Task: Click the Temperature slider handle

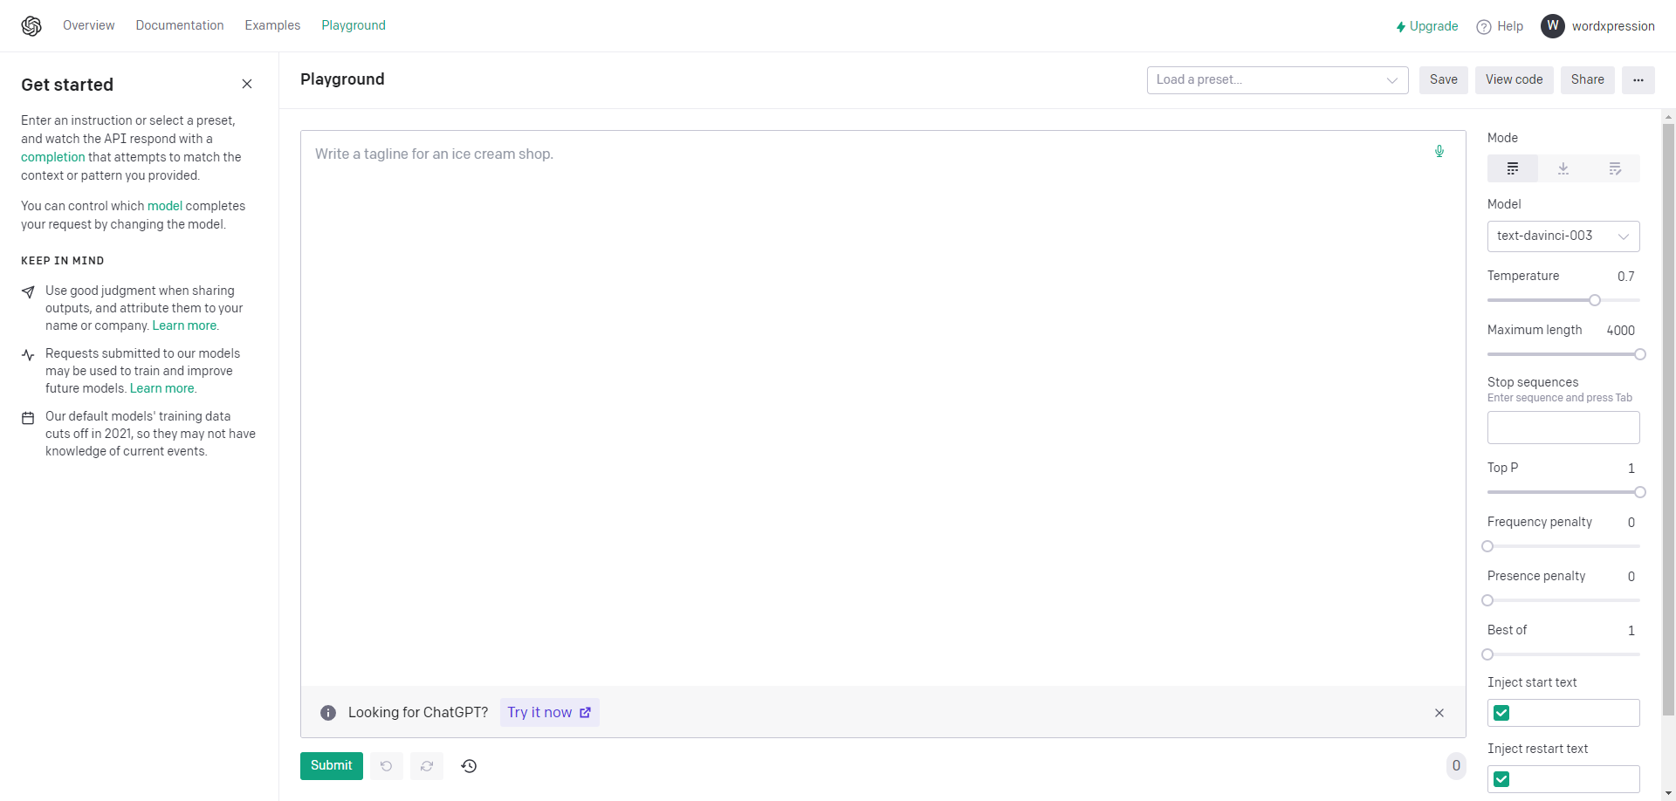Action: [x=1595, y=300]
